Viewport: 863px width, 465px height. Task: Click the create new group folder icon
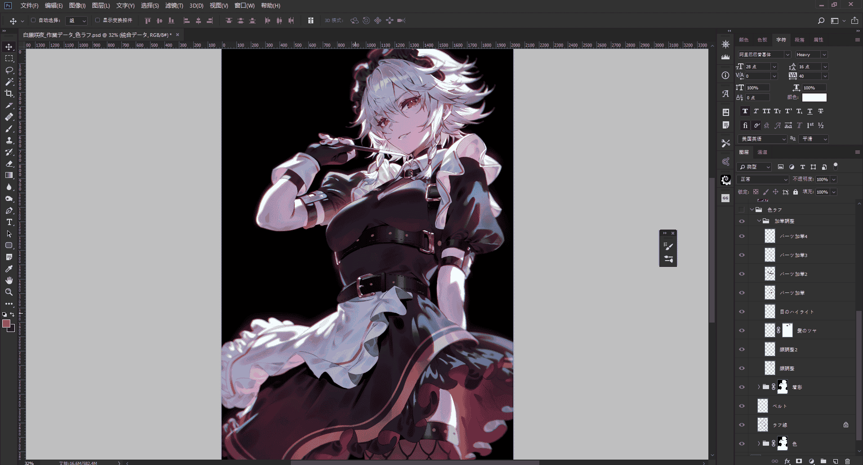click(823, 461)
